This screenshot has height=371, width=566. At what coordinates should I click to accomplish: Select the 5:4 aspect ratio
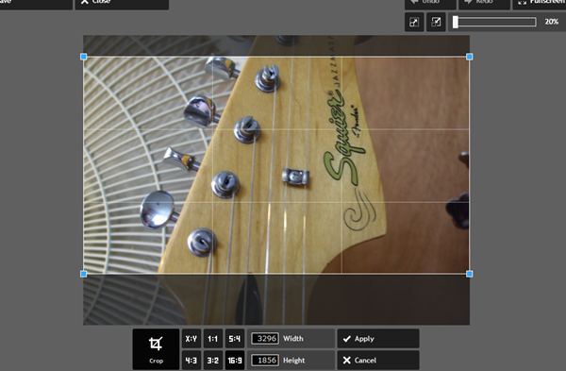point(235,339)
